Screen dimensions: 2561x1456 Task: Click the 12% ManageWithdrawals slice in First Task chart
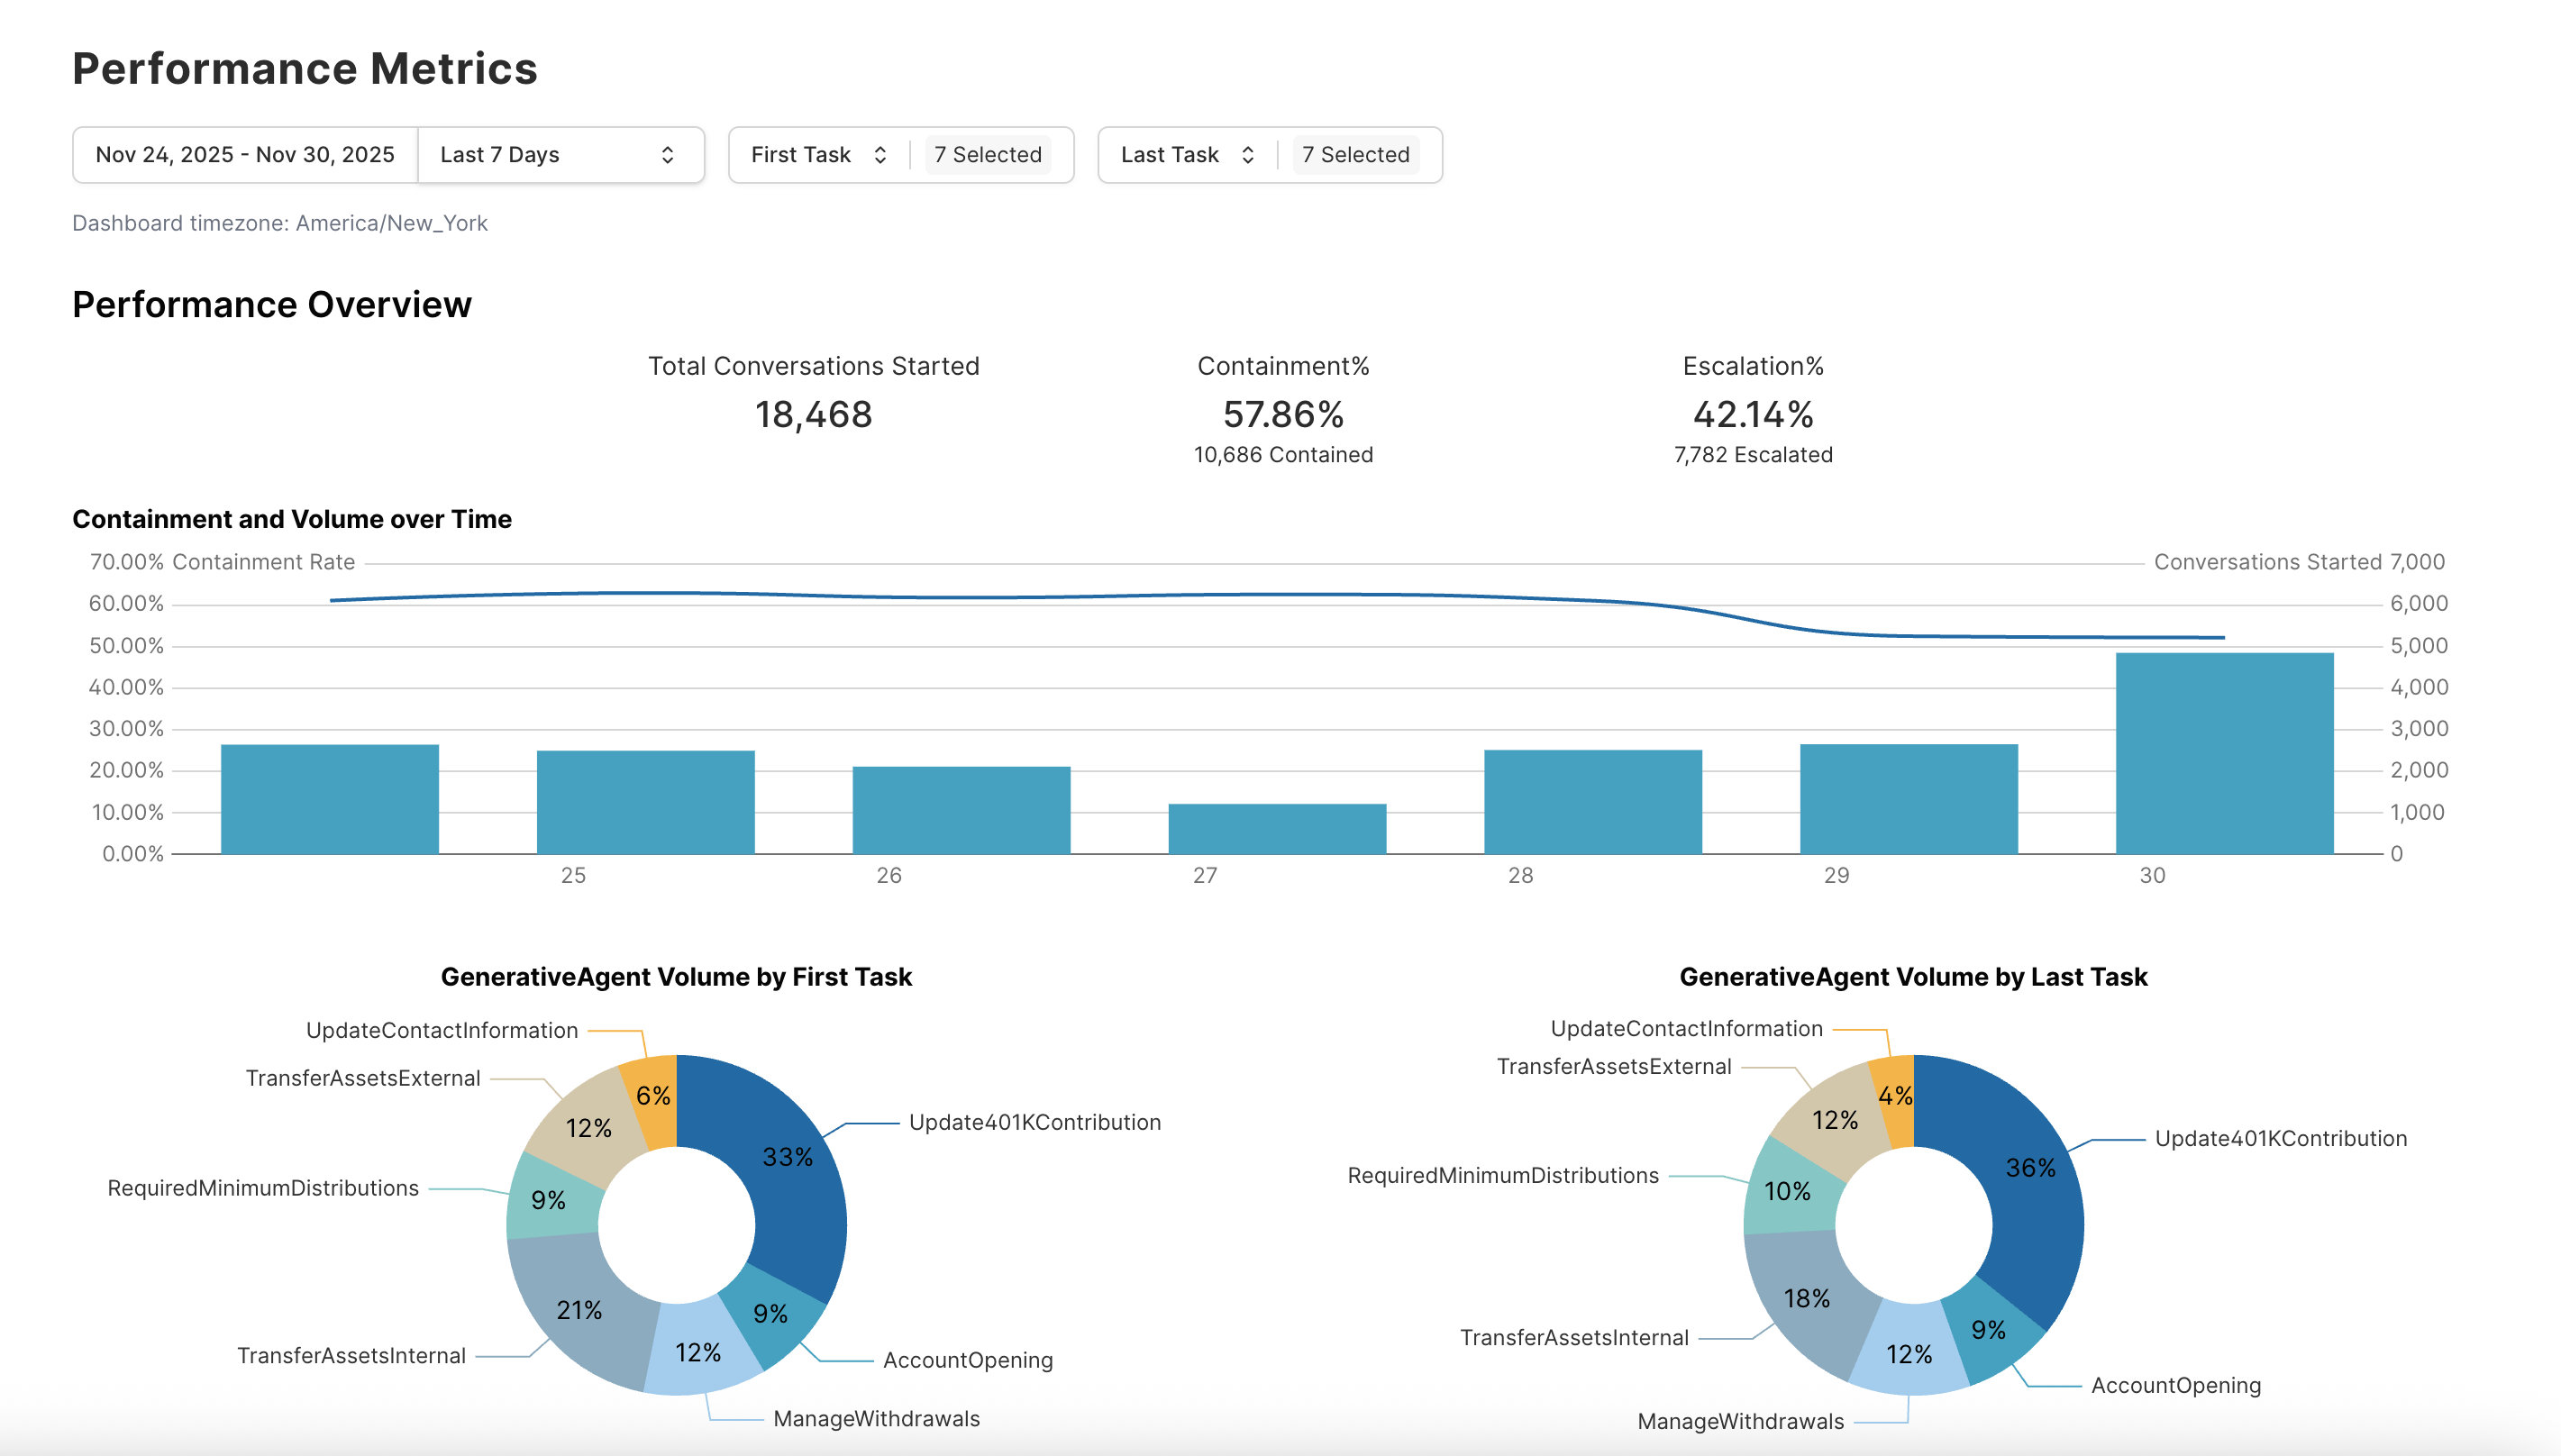698,1352
